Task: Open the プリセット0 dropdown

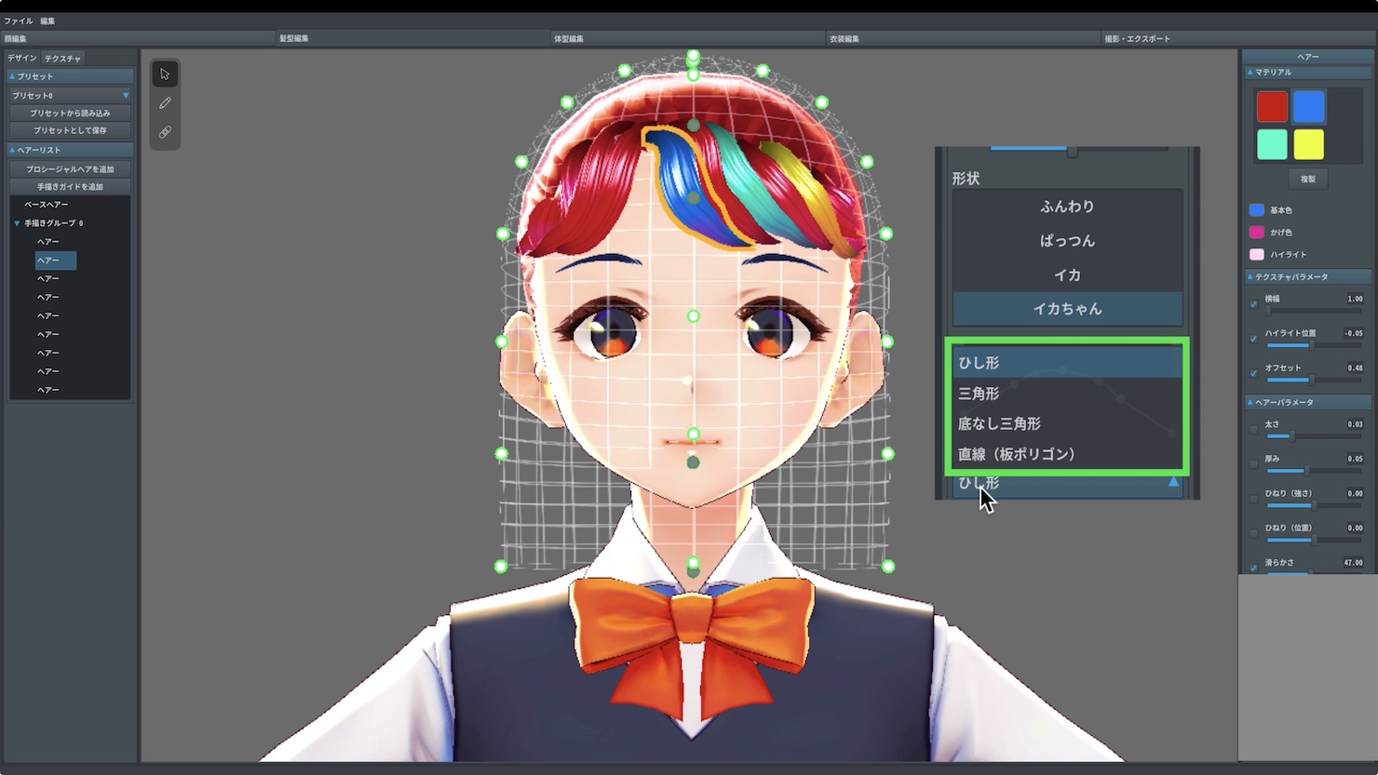Action: coord(70,95)
